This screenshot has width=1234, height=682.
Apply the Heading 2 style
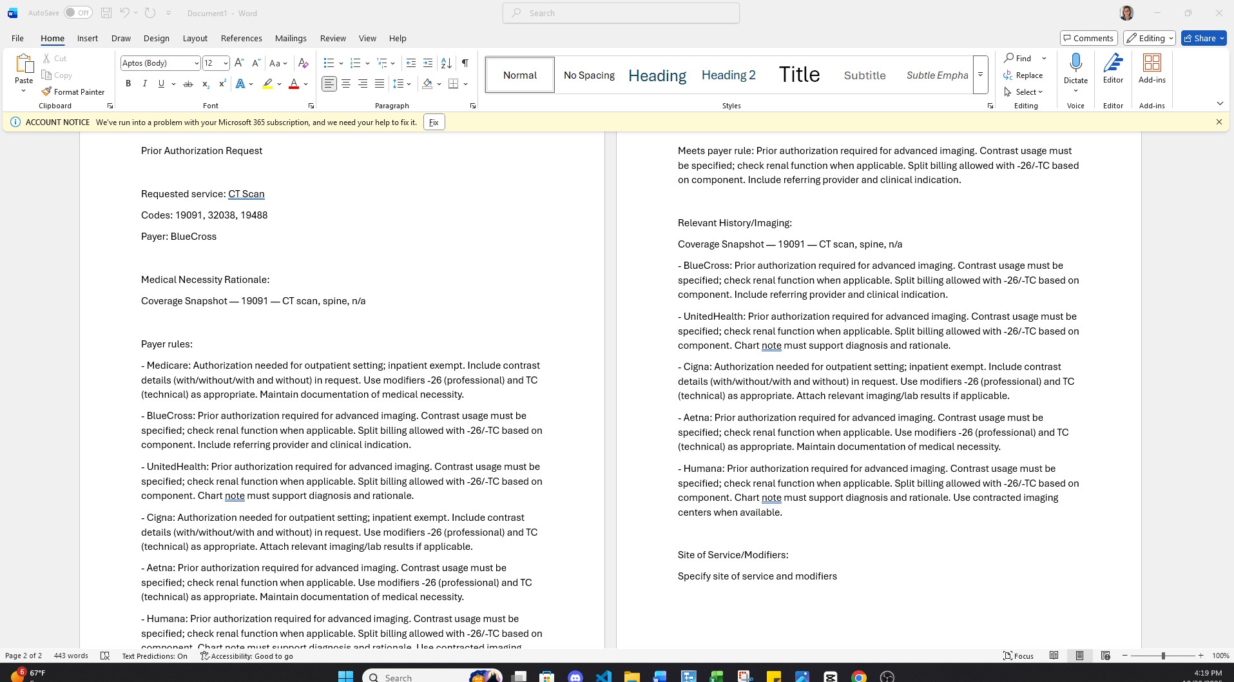click(728, 75)
